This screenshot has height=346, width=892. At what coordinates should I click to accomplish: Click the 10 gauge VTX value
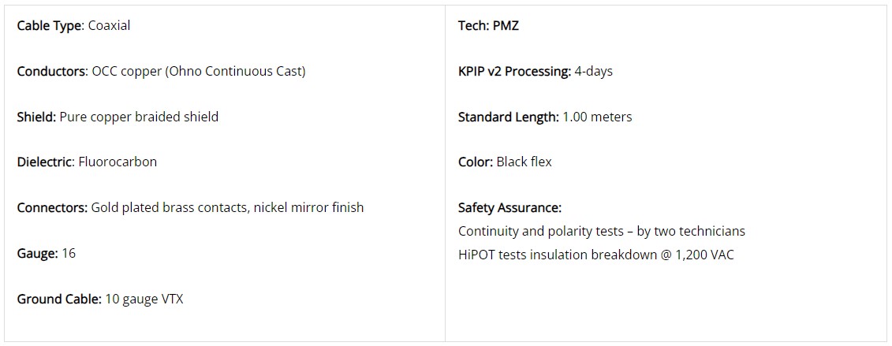144,299
